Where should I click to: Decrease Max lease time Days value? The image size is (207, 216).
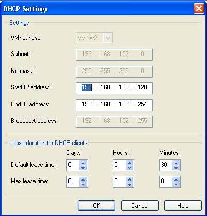[x=83, y=184]
